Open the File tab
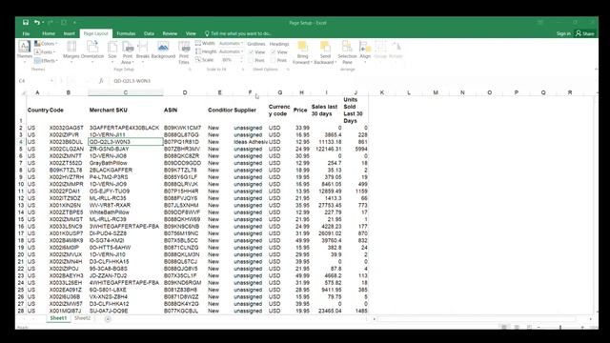Viewport: 610px width, 343px height. tap(26, 34)
